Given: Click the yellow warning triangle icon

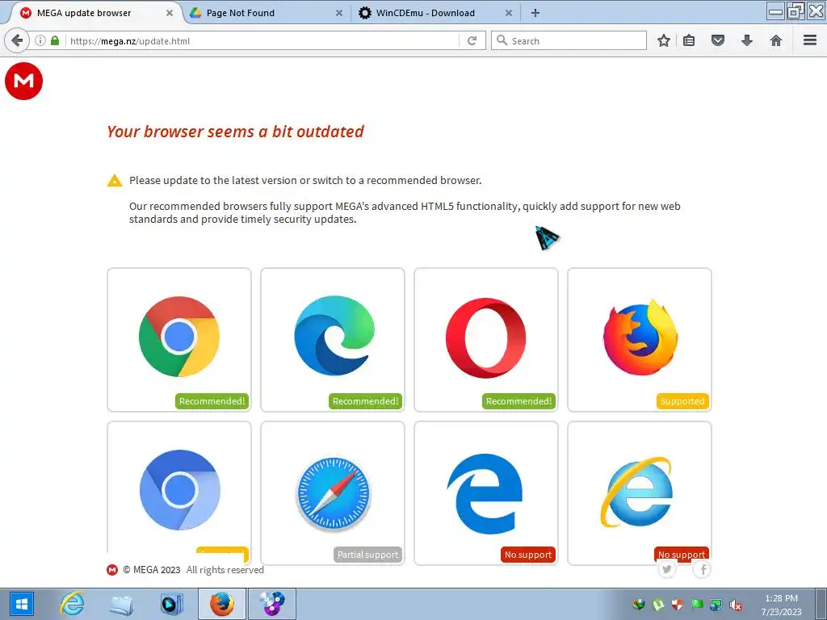Looking at the screenshot, I should tap(115, 181).
